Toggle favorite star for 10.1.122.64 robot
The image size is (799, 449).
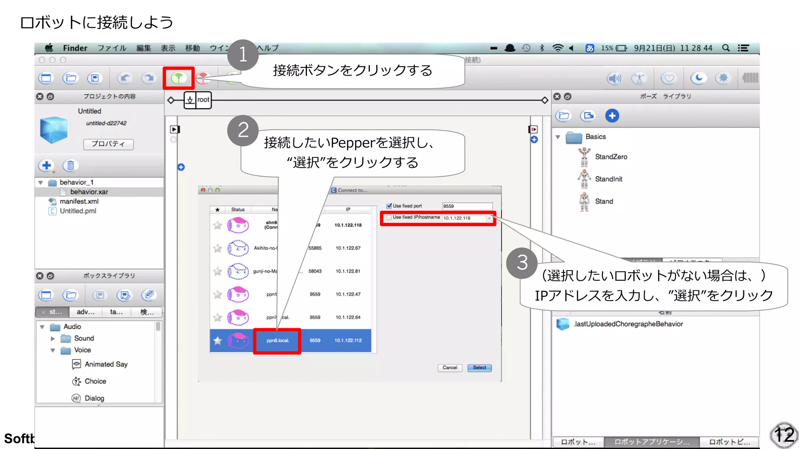[218, 317]
